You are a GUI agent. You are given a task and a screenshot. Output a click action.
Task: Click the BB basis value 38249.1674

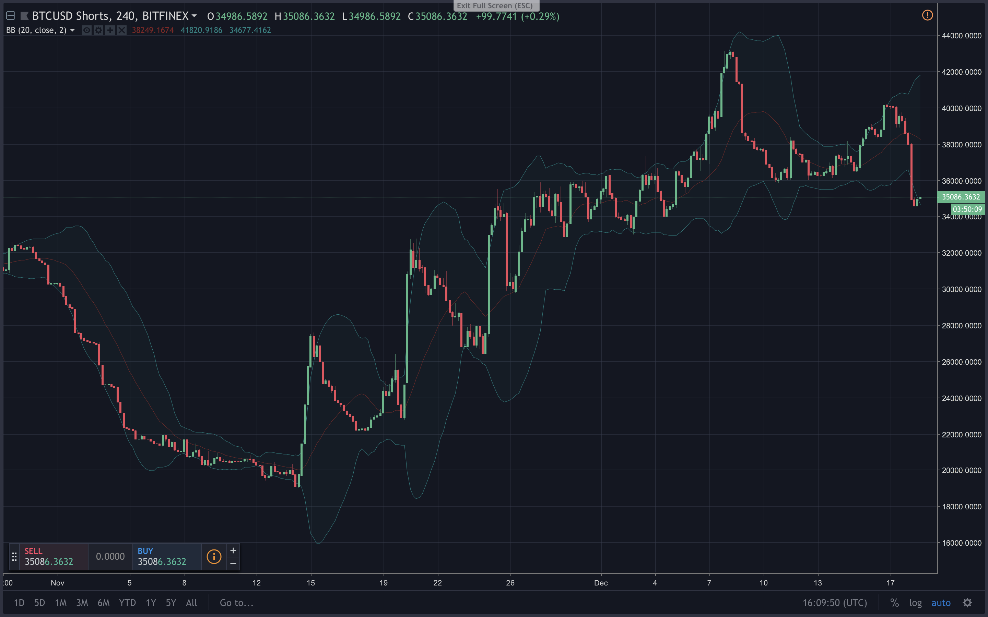pos(153,30)
